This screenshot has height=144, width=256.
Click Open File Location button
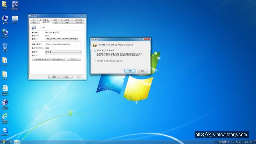click(x=41, y=59)
